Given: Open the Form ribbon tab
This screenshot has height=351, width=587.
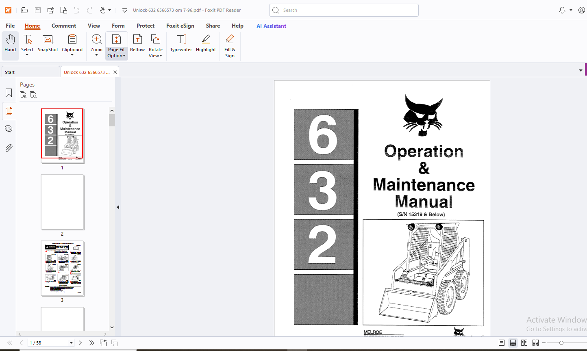Looking at the screenshot, I should 118,26.
